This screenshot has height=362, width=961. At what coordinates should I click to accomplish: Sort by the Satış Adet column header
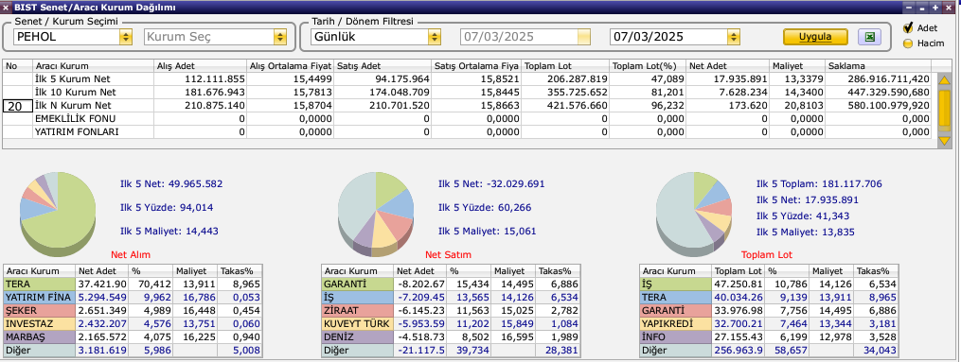point(383,65)
